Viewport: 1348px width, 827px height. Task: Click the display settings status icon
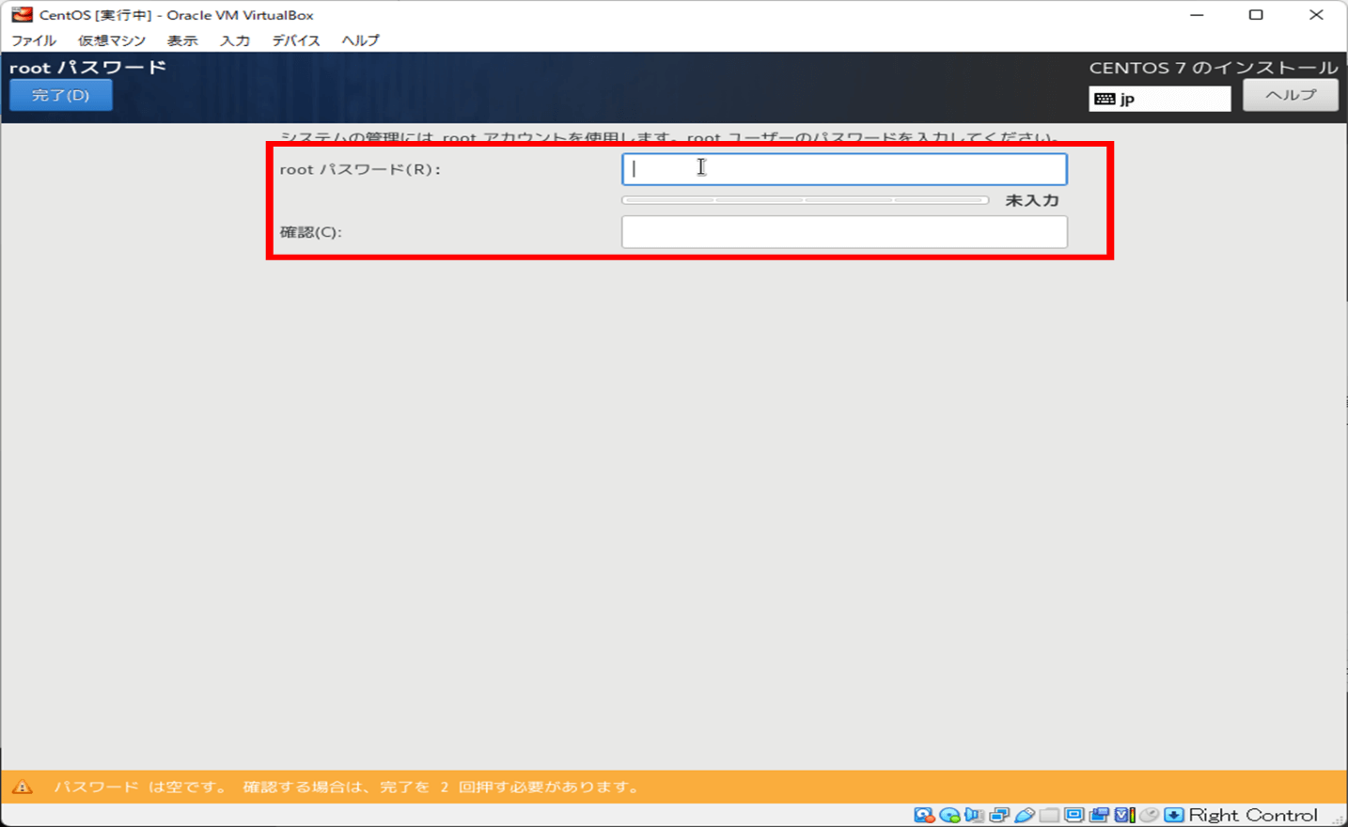1074,815
